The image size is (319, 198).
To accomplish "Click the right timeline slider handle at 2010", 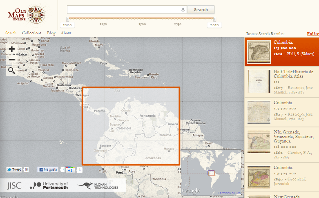I will (x=214, y=19).
